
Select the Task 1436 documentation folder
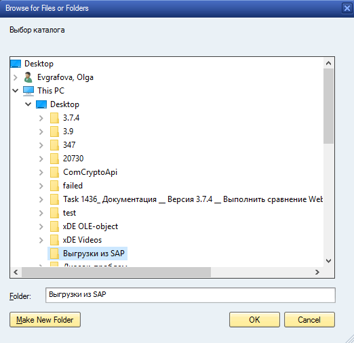coord(193,199)
